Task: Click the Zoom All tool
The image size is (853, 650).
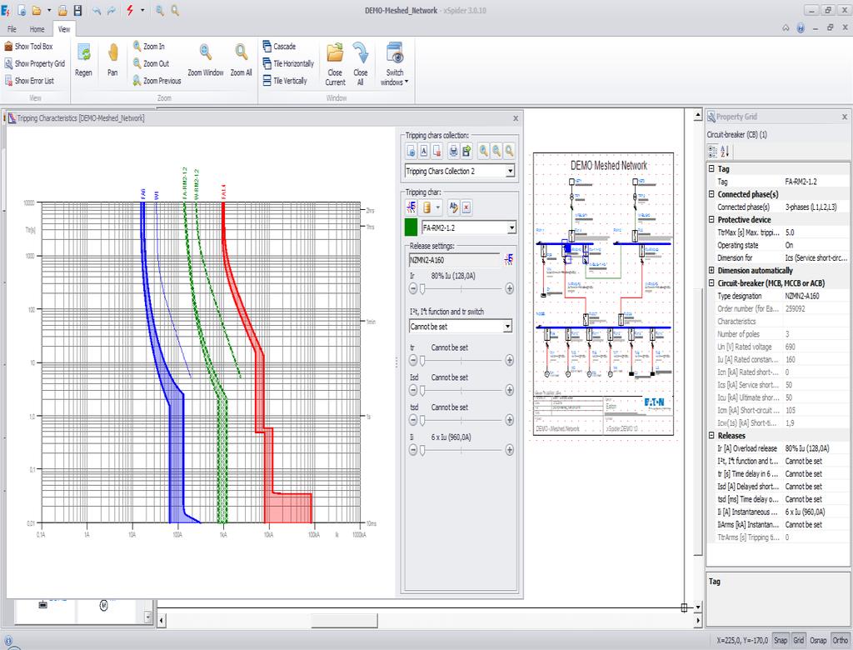Action: pyautogui.click(x=241, y=61)
